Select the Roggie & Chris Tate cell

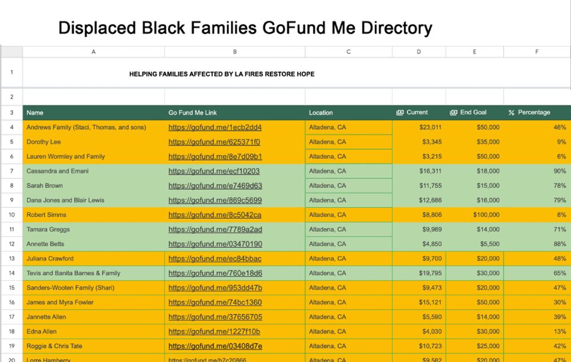tap(94, 346)
